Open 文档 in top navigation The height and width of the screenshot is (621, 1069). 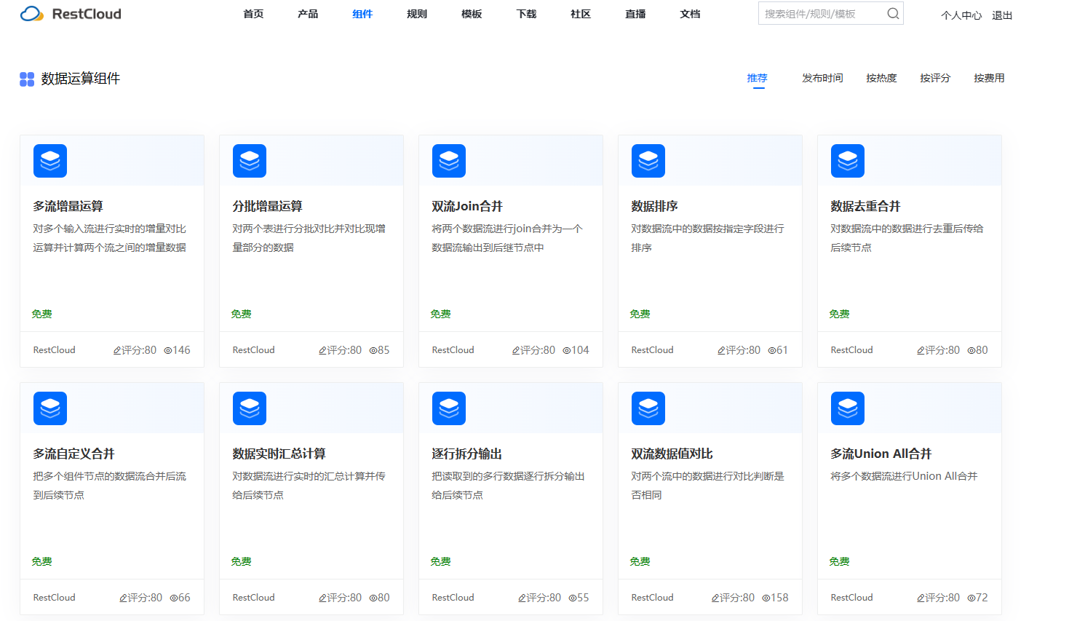690,14
